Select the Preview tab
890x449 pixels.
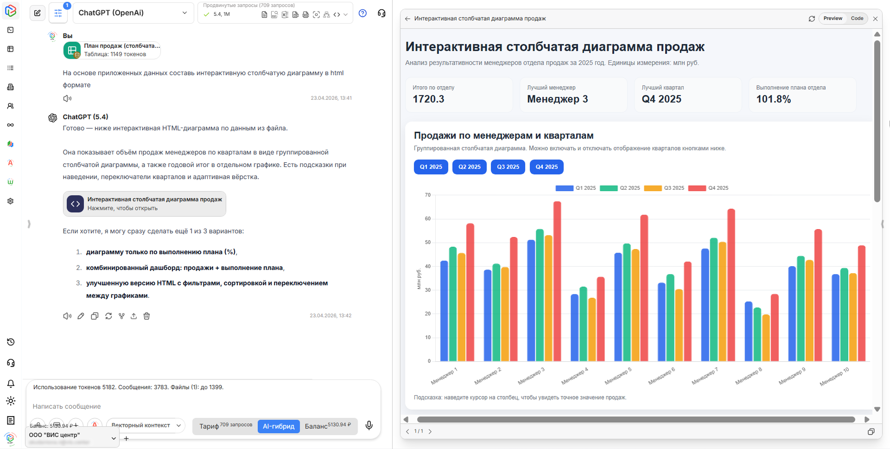coord(833,19)
